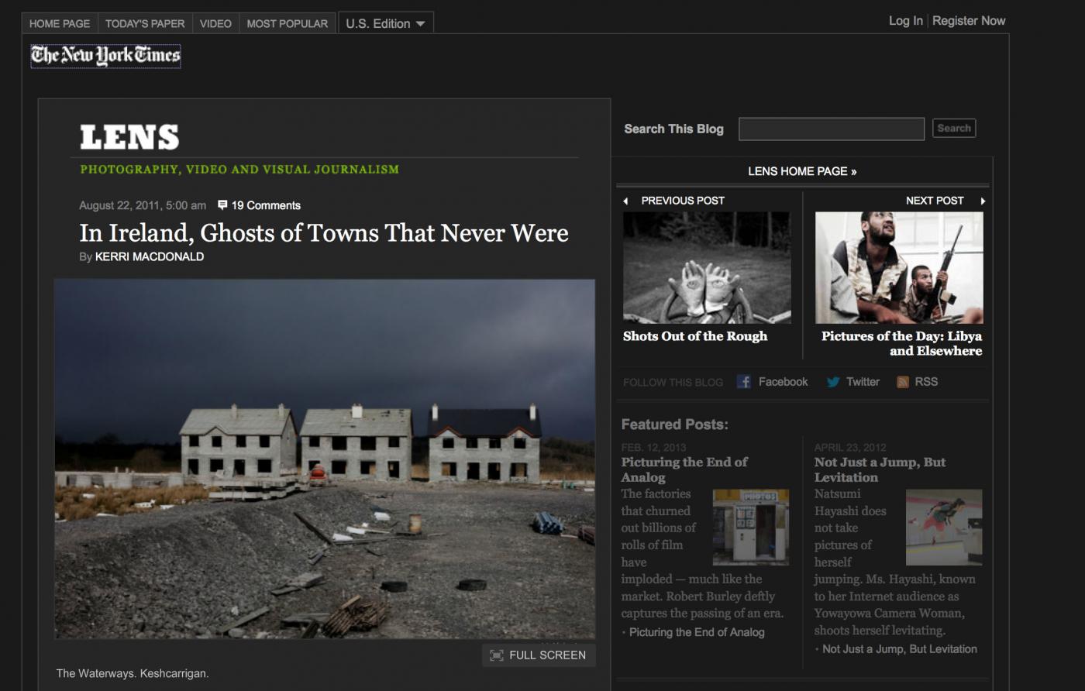Open the RSS feed icon
The height and width of the screenshot is (691, 1085).
902,382
